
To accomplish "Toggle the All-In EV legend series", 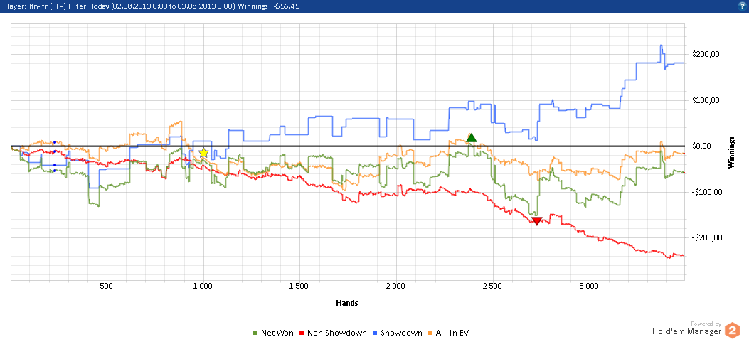I will click(454, 333).
